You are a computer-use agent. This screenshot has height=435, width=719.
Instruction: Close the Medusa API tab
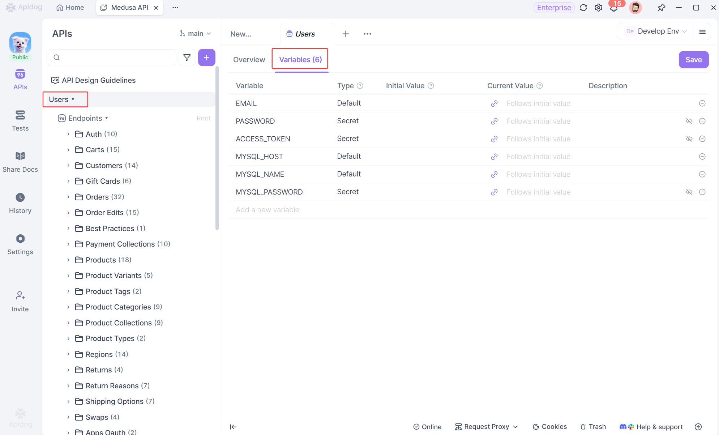(x=156, y=8)
